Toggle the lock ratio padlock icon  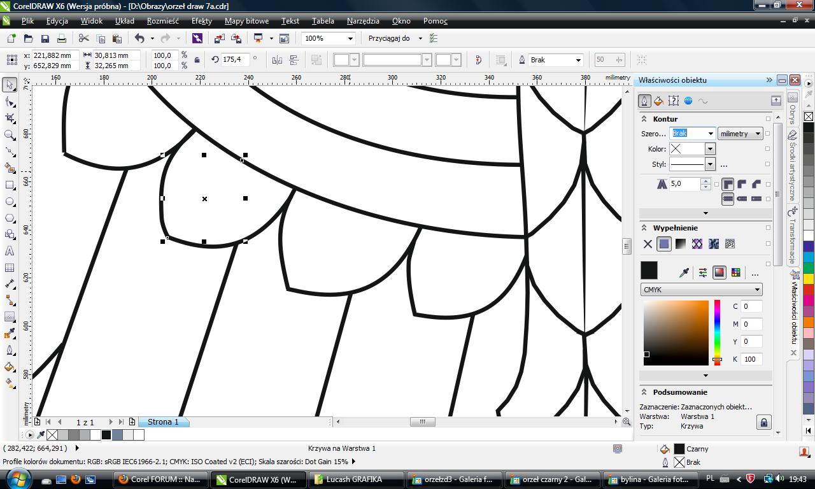(197, 60)
